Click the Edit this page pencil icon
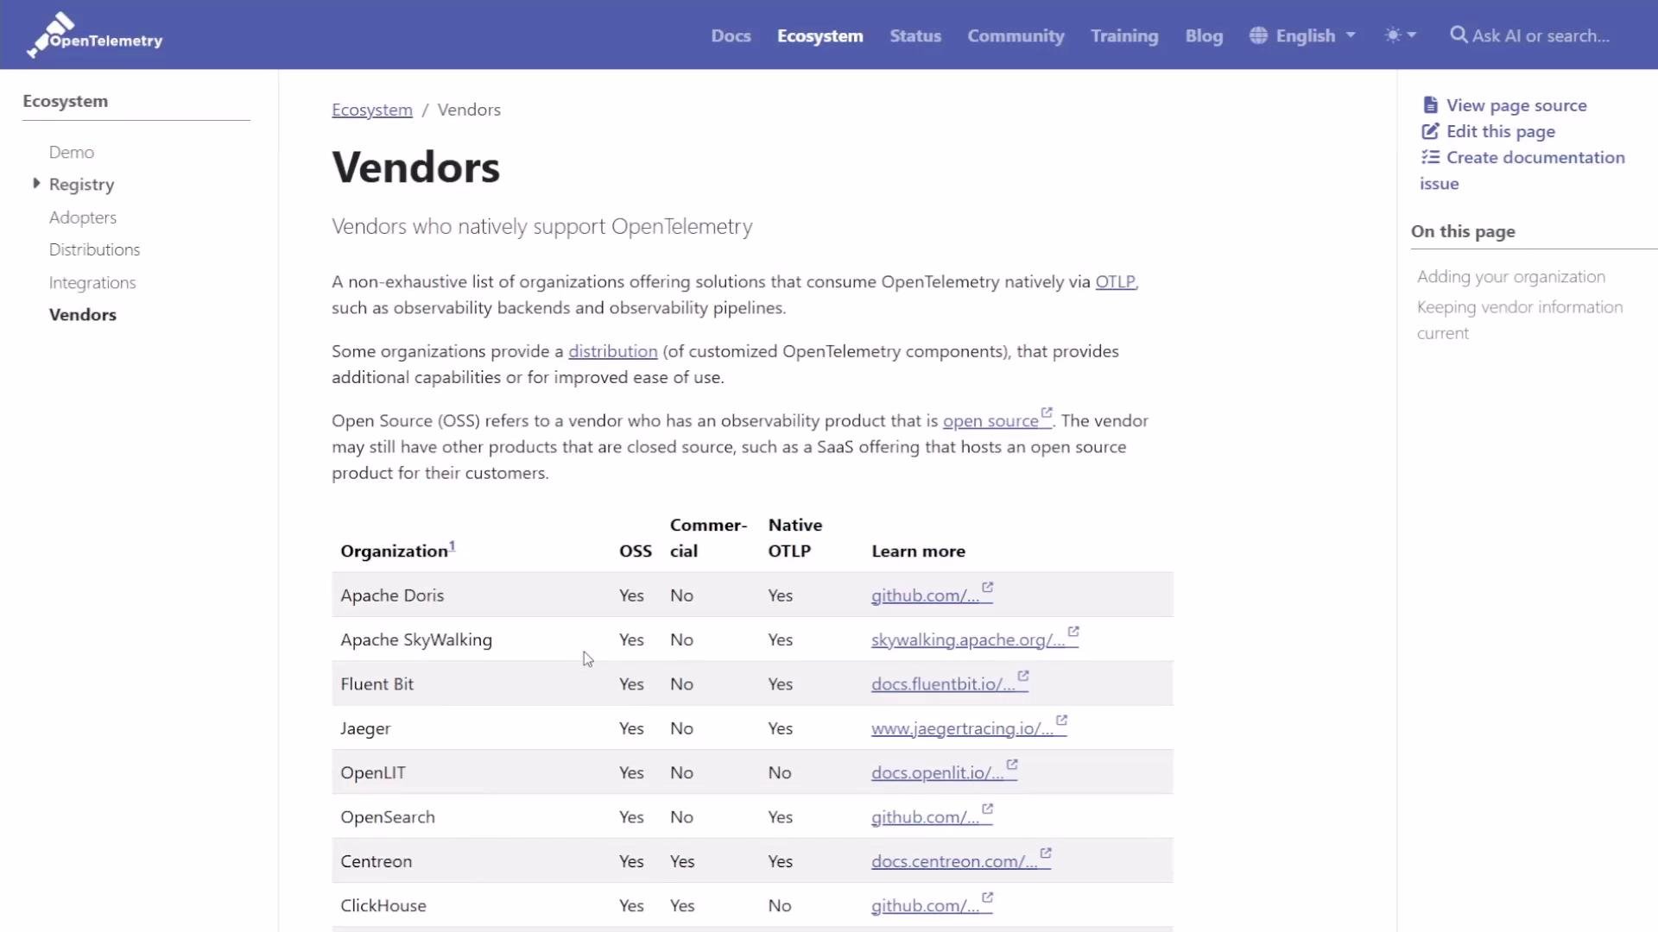 pos(1430,131)
